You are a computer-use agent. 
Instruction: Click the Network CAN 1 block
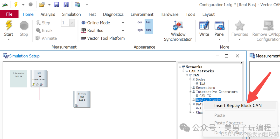click(x=82, y=99)
